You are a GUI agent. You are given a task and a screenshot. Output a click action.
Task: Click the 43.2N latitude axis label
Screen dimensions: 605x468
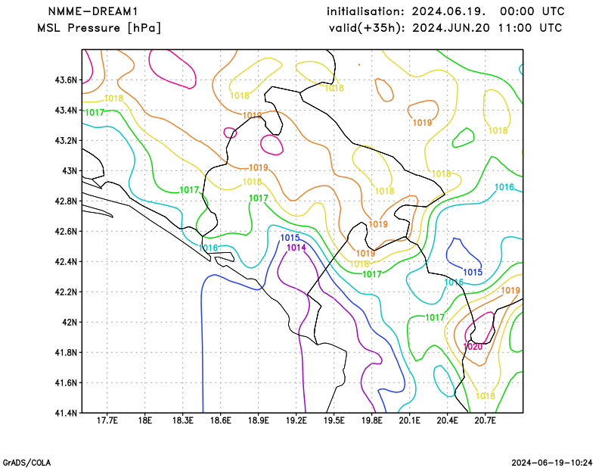click(66, 141)
